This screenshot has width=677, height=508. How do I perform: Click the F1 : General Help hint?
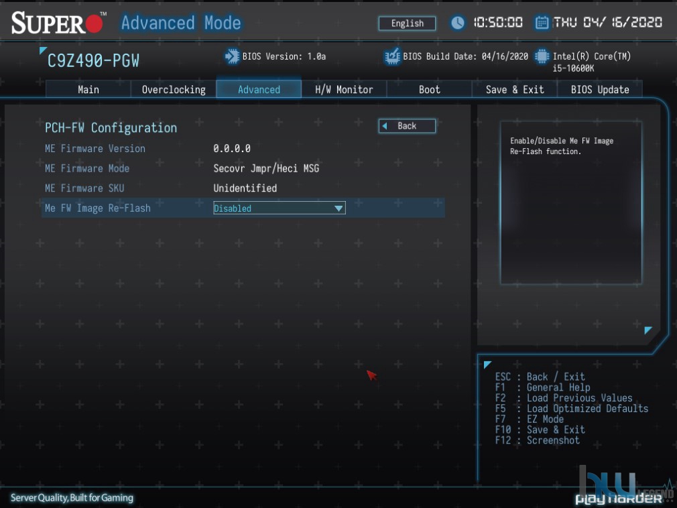543,387
